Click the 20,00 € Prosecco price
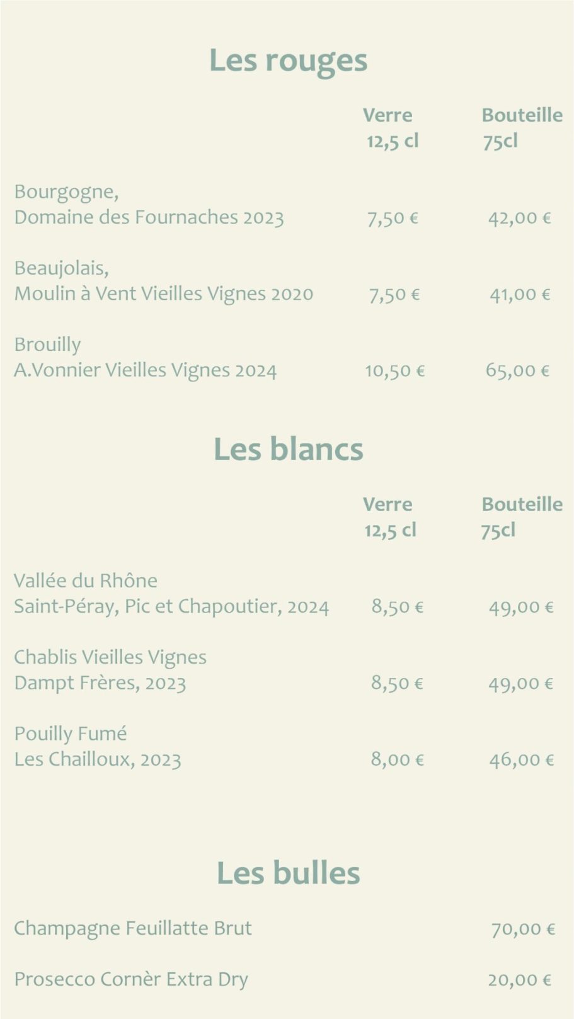Image resolution: width=574 pixels, height=1019 pixels. pyautogui.click(x=519, y=980)
